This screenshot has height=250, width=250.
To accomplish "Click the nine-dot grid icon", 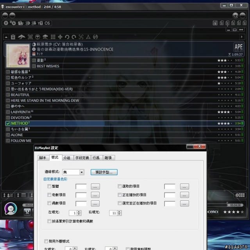I will click(53, 37).
